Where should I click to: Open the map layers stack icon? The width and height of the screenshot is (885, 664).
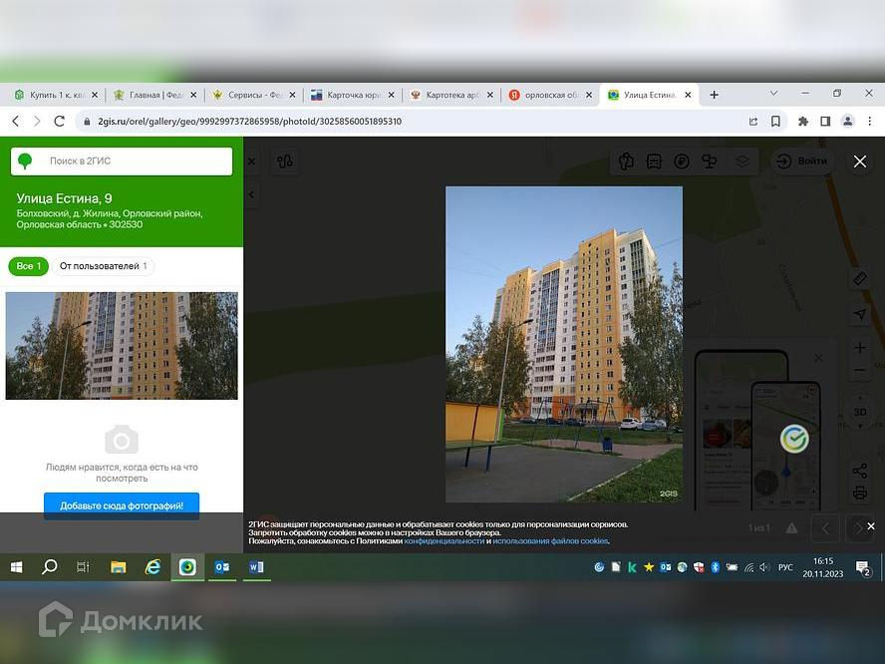click(x=741, y=162)
